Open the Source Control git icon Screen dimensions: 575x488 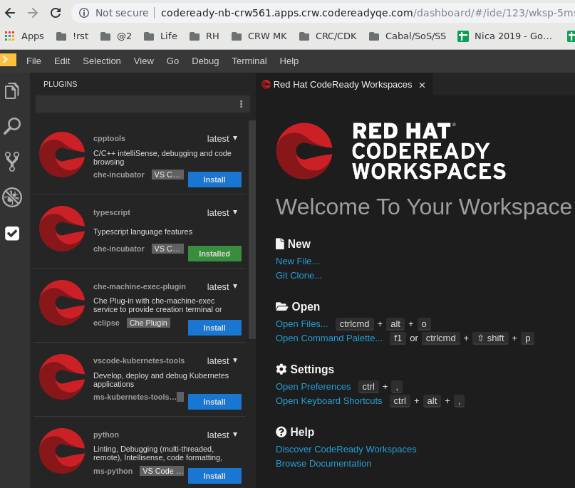click(x=11, y=162)
